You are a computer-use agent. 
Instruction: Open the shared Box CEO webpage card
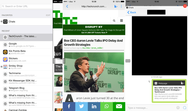[169, 91]
